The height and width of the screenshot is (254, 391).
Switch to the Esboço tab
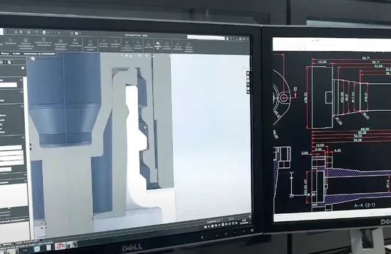[5, 53]
